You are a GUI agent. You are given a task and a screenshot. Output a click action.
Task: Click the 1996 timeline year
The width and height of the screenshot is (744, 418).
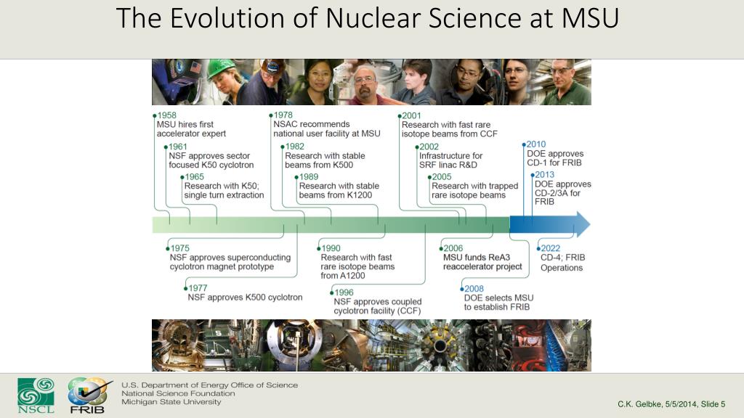tap(344, 293)
